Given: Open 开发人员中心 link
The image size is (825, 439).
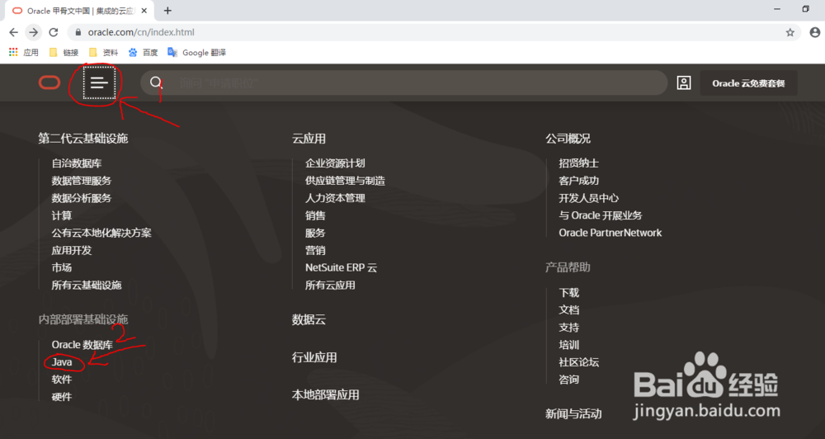Looking at the screenshot, I should pos(588,198).
